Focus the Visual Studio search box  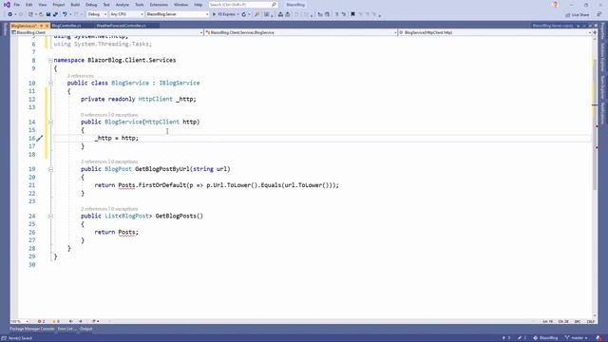click(x=243, y=5)
